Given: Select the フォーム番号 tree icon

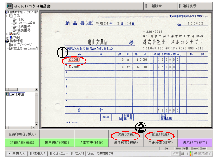Looking at the screenshot, I should (15, 23).
